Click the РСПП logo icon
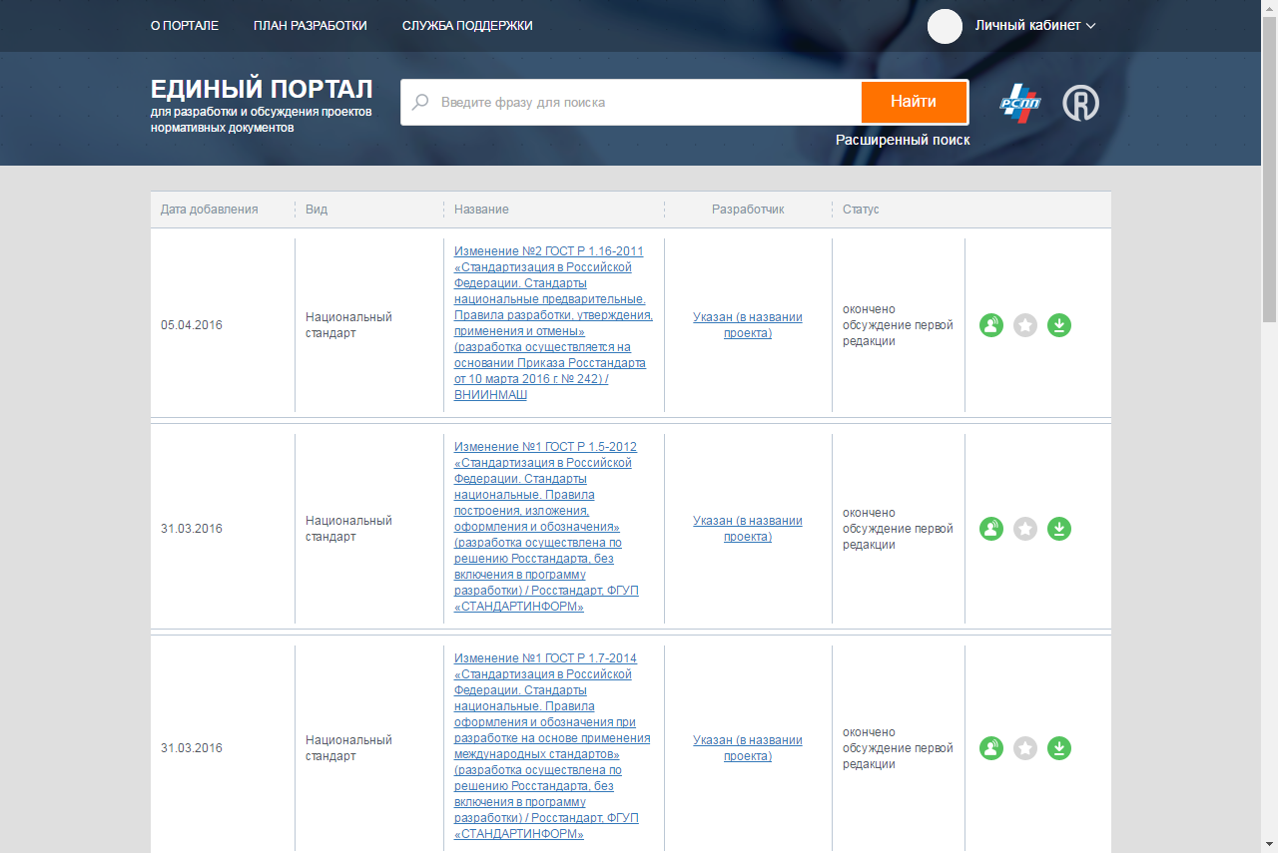 point(1019,103)
